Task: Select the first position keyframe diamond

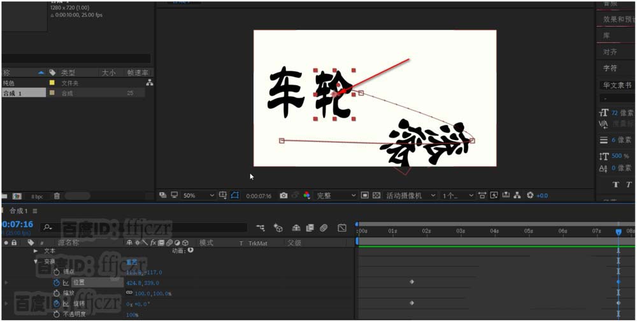Action: coord(412,282)
